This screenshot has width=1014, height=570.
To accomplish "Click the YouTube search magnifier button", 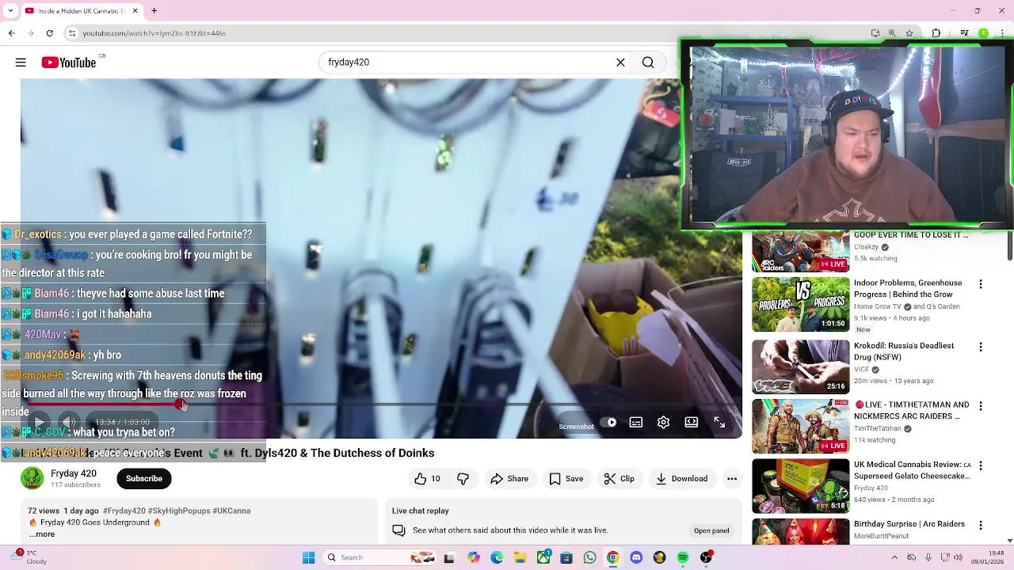I will tap(648, 63).
